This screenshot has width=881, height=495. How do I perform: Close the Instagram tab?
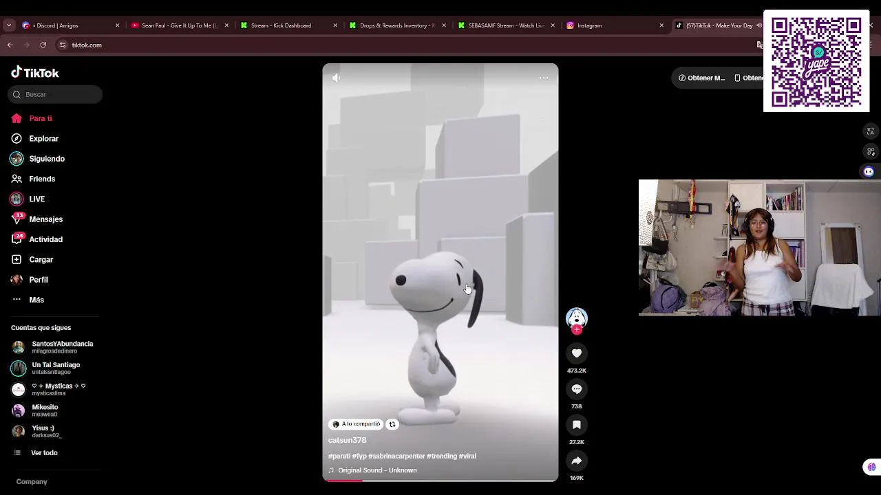661,25
